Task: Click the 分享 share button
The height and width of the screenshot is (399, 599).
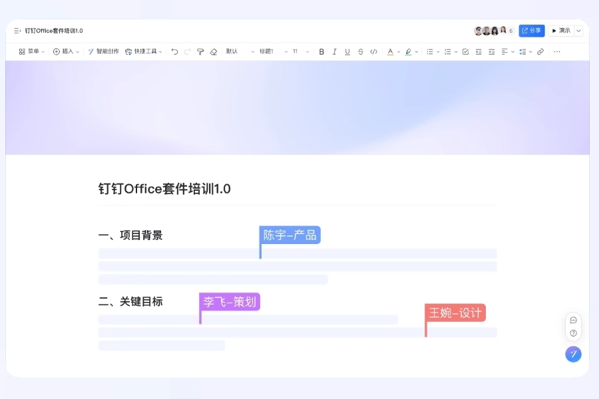Action: [531, 31]
